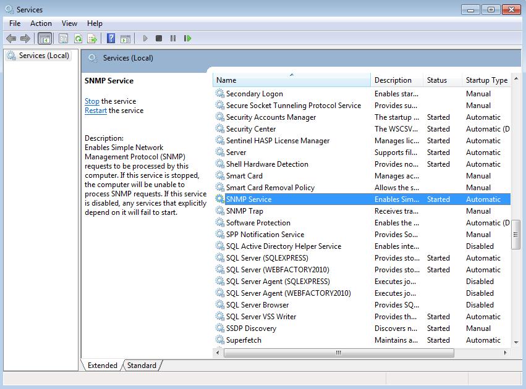526x389 pixels.
Task: Click the Stop the service link
Action: [x=91, y=101]
